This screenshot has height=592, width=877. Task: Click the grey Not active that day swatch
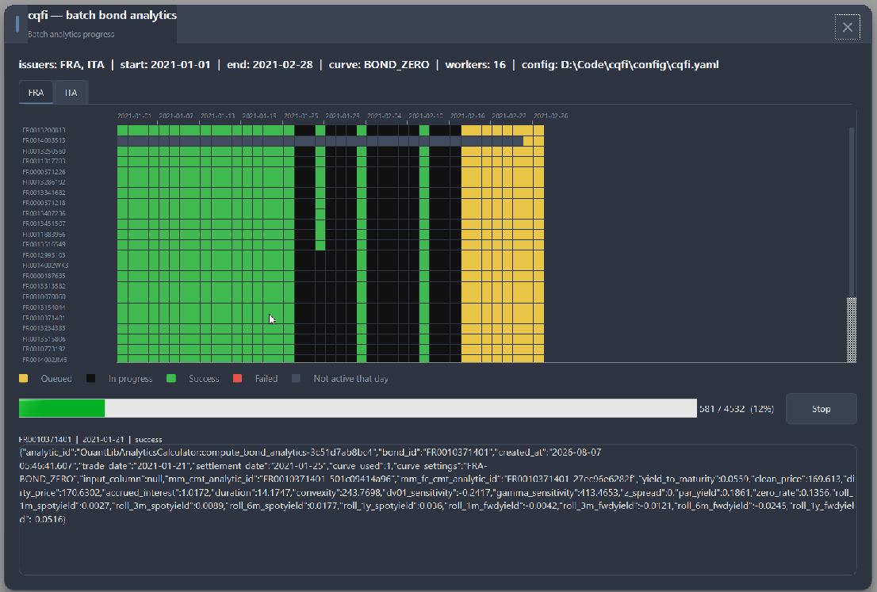point(296,379)
